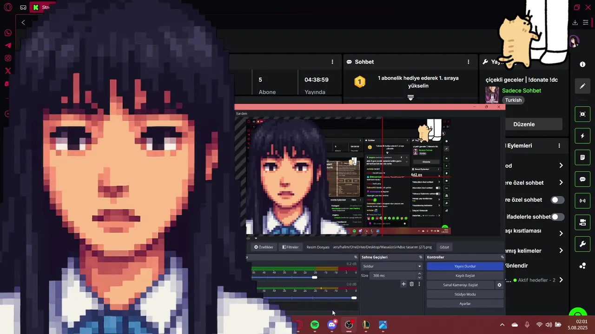
Task: Open the Yardım menu in OBS
Action: [x=242, y=114]
